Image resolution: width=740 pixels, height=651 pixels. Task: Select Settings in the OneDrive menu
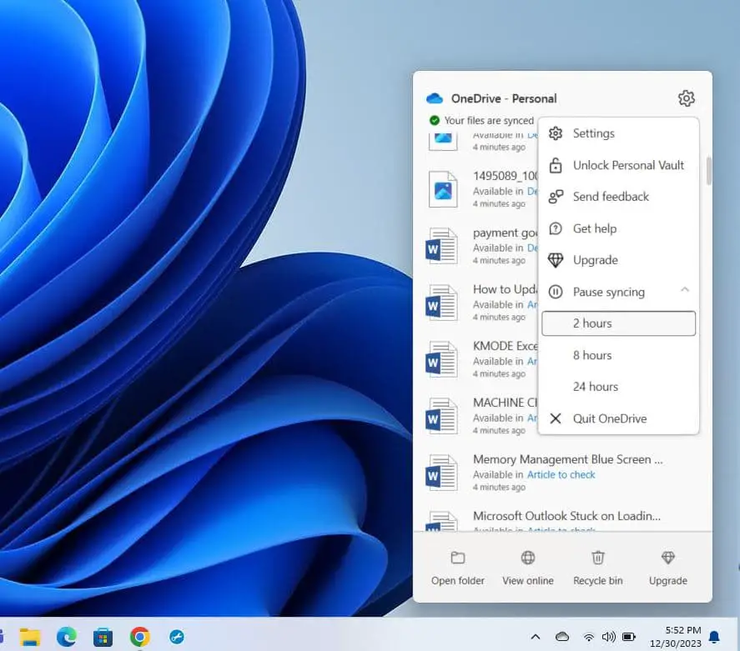pos(619,133)
